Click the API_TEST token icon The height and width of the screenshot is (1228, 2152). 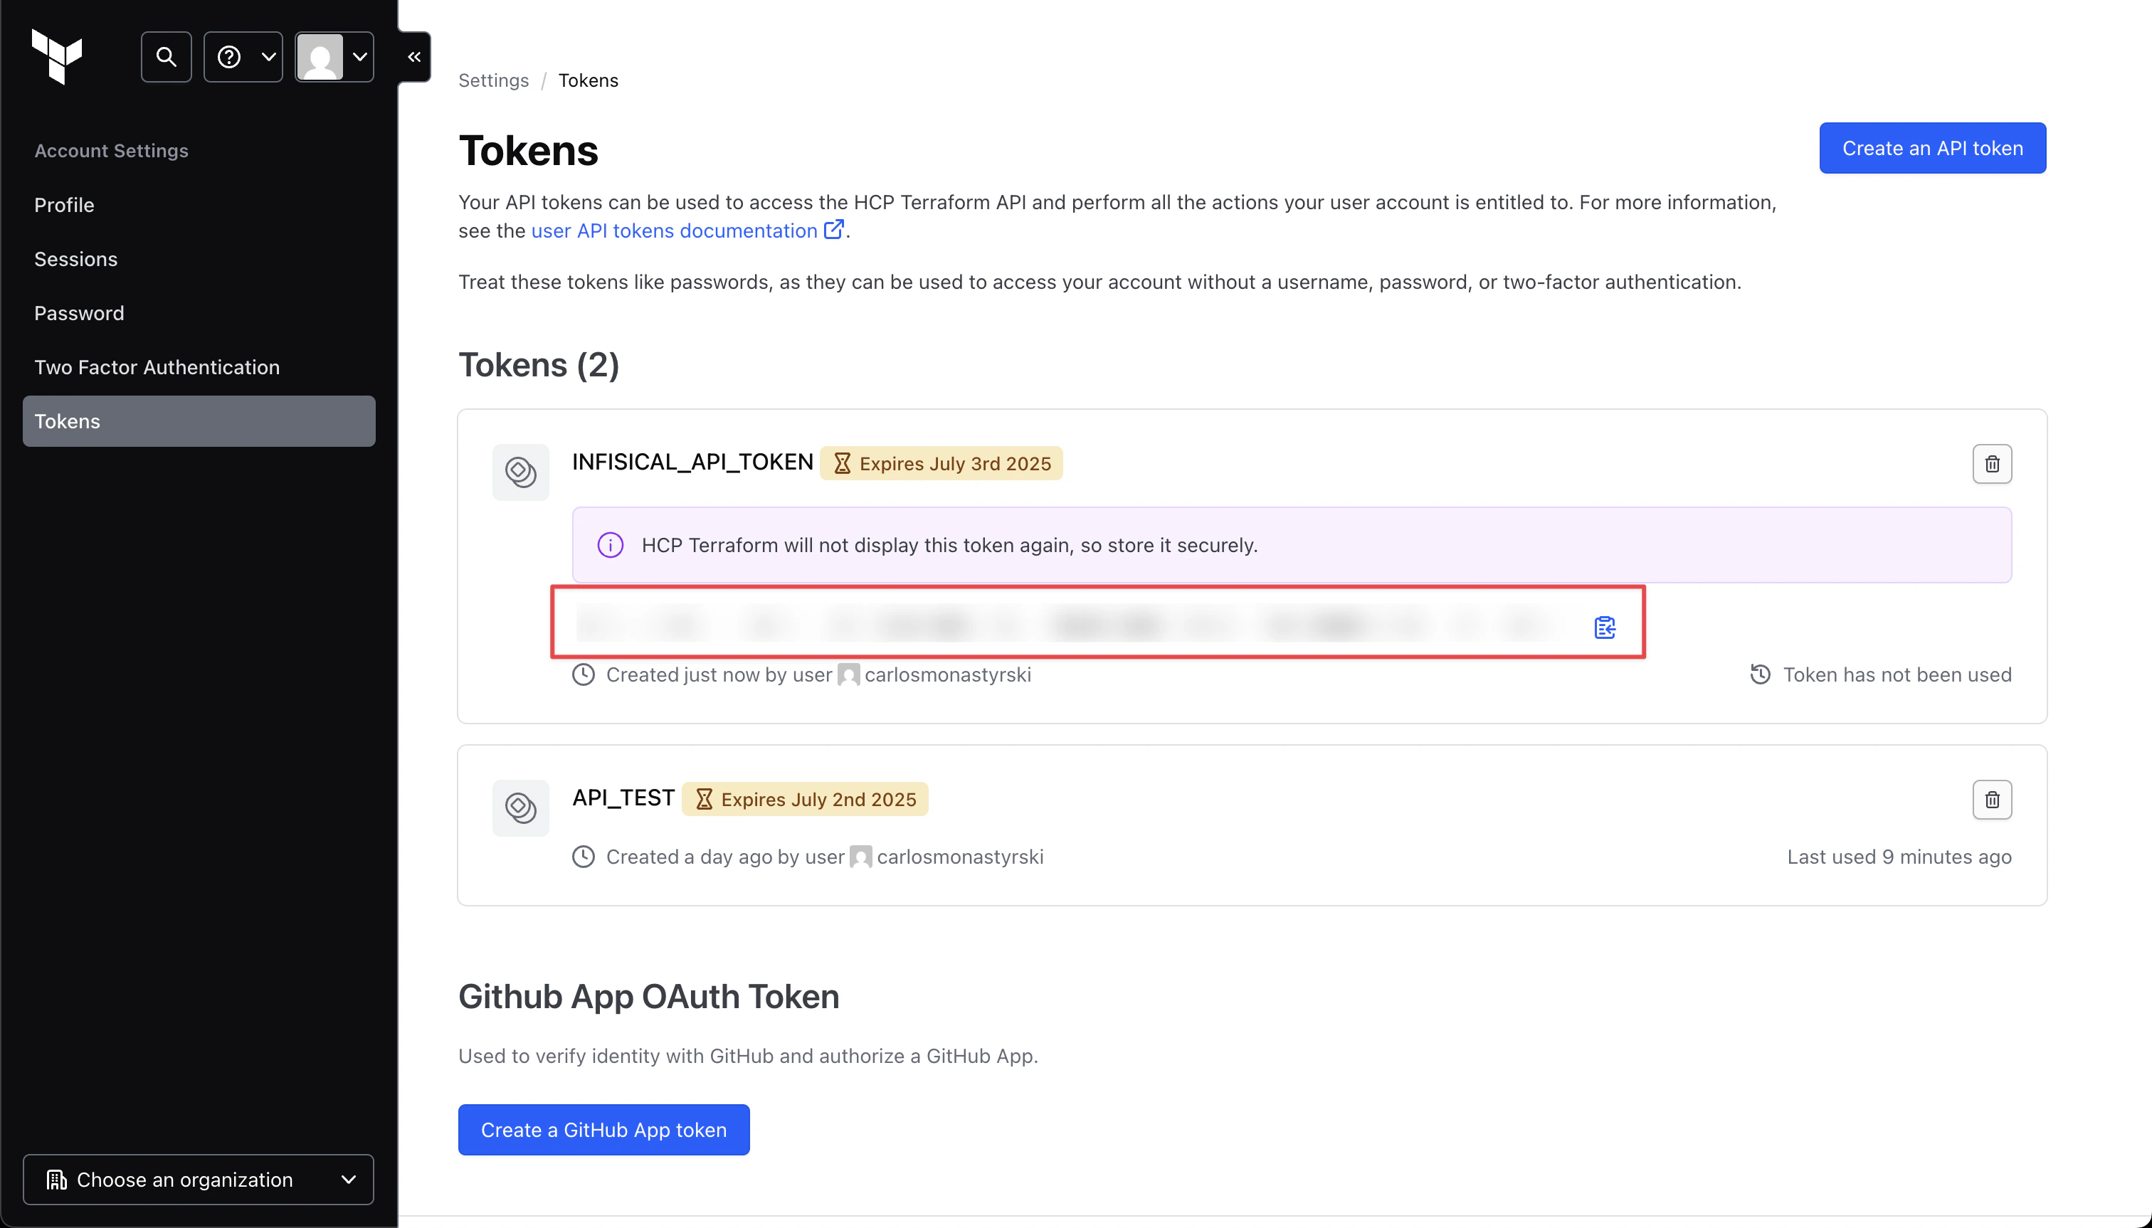pyautogui.click(x=520, y=807)
